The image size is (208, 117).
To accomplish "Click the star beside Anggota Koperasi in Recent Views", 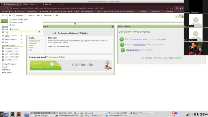I will 21,39.
